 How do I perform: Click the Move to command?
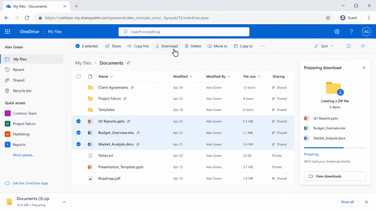217,46
